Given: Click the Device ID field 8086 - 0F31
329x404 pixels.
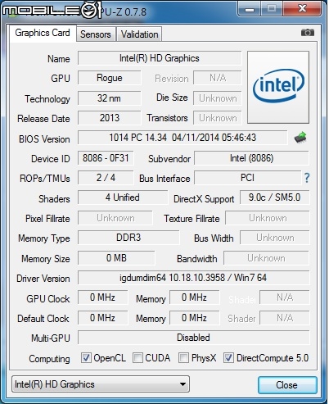Looking at the screenshot, I should 106,158.
